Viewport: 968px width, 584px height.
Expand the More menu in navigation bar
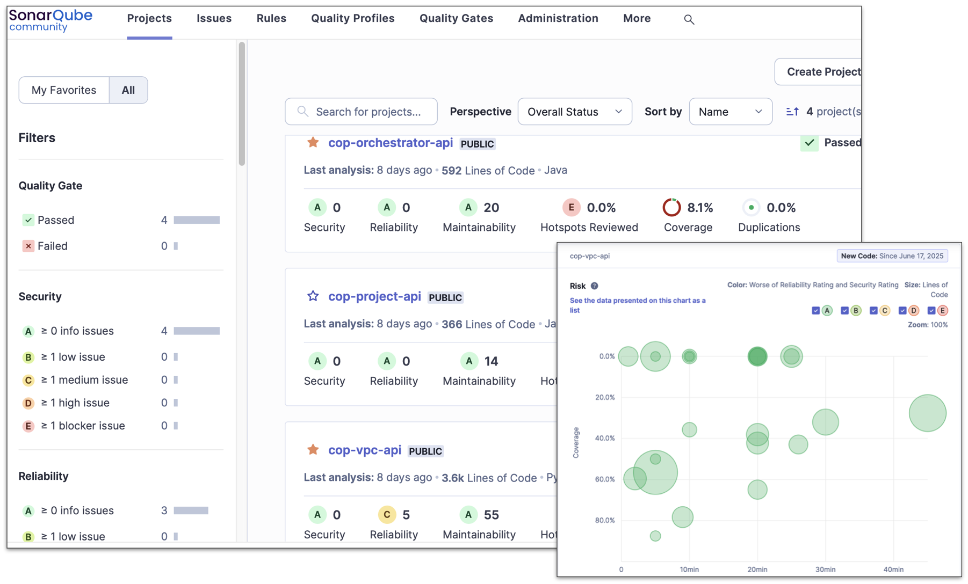pos(637,19)
